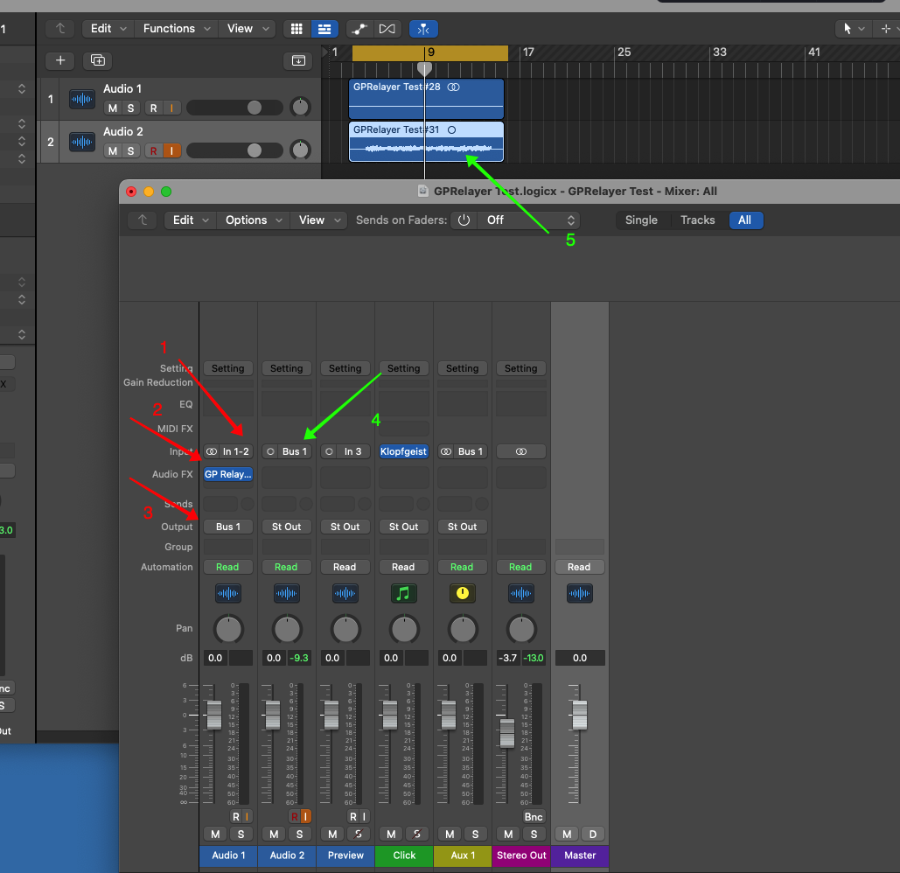
Task: Switch to grid view icon in toolbar
Action: (x=297, y=29)
